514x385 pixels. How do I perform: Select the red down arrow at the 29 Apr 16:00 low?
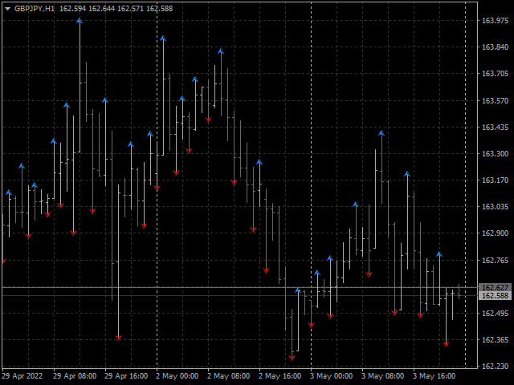click(x=118, y=338)
